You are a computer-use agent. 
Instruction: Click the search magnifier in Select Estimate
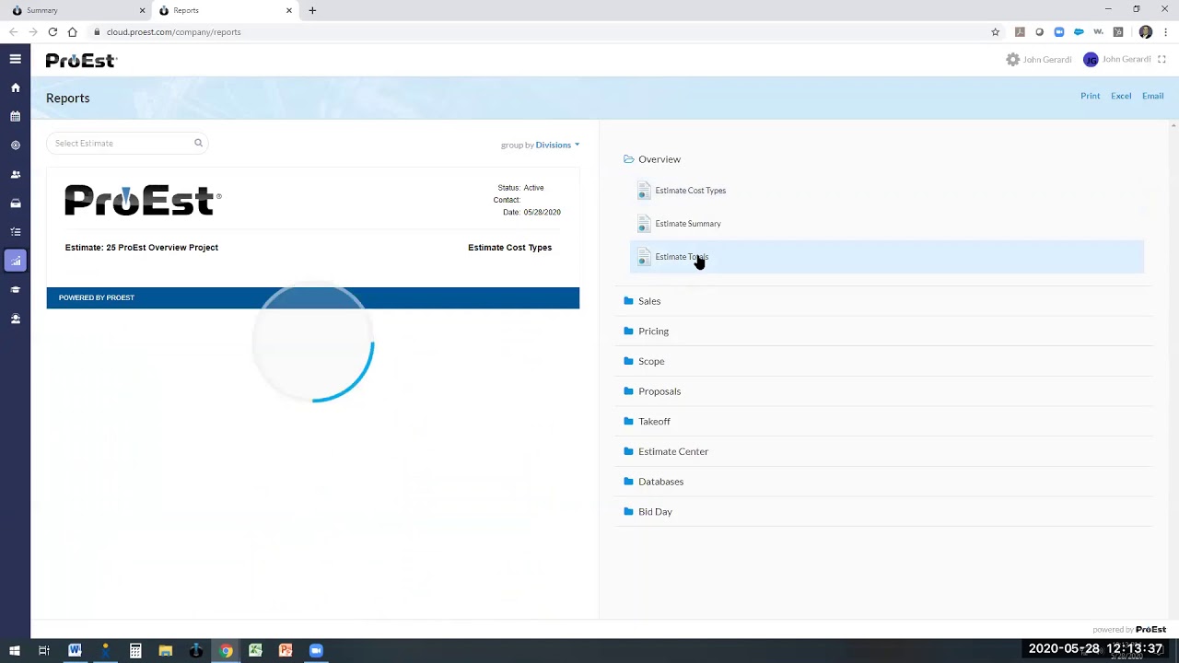pos(198,143)
